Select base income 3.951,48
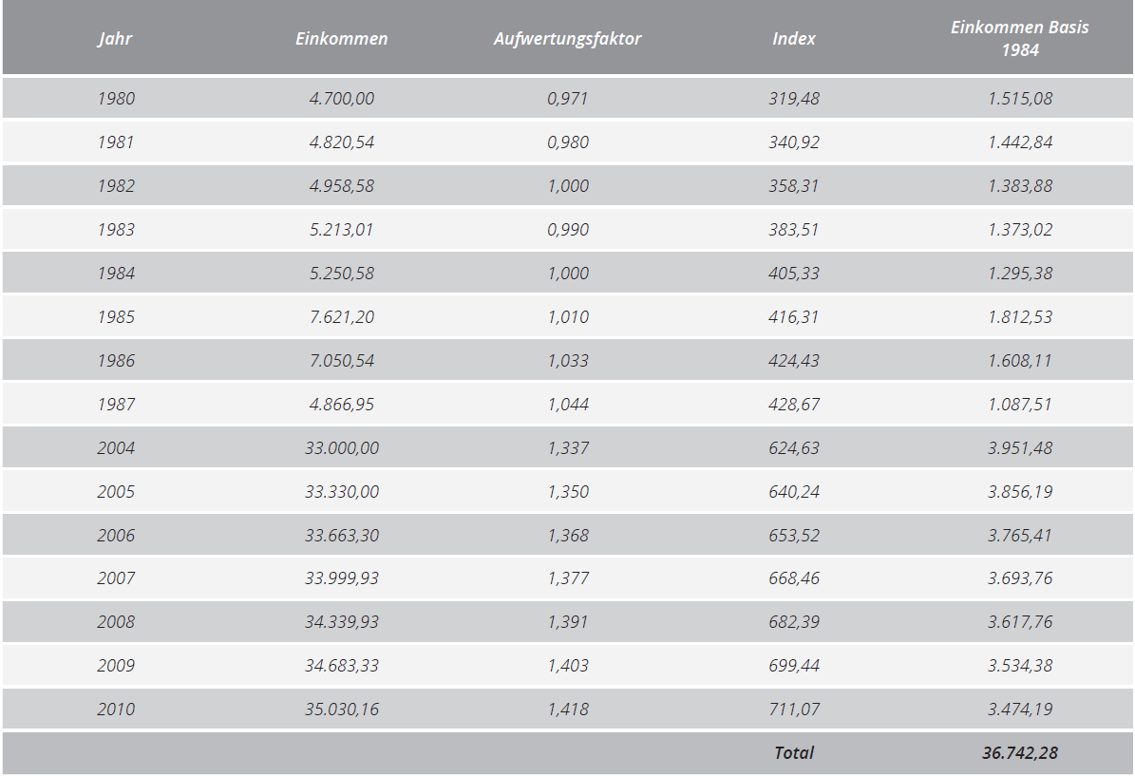The height and width of the screenshot is (776, 1135). 1020,448
